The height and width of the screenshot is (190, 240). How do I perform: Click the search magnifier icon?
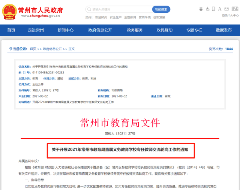tap(89, 9)
